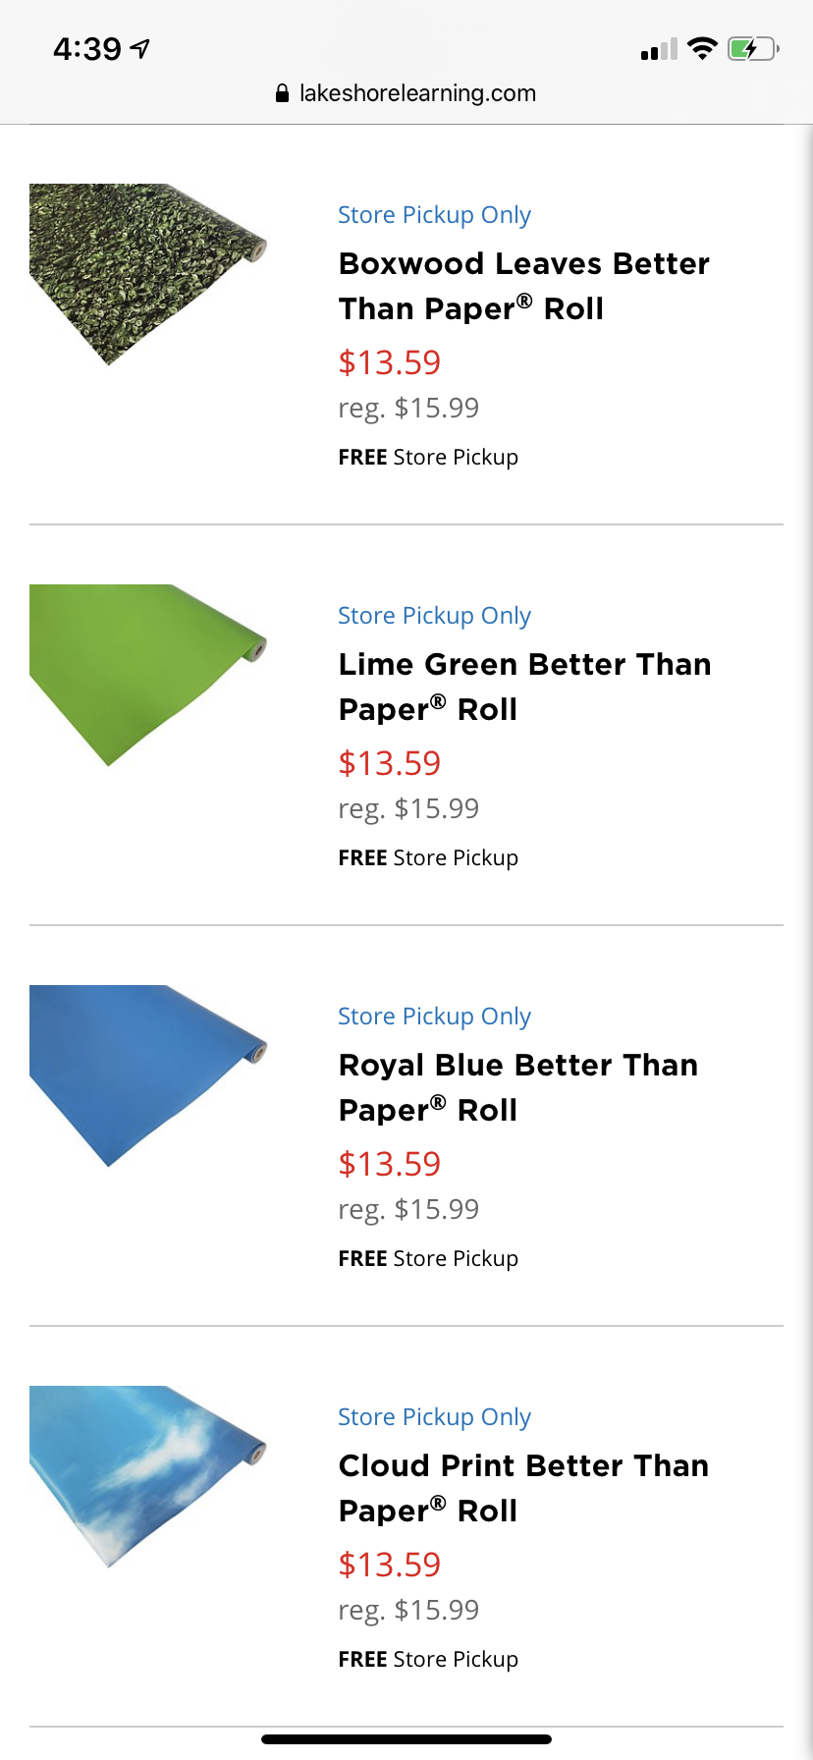Open the Boxwood Leaves roll product image

(147, 273)
